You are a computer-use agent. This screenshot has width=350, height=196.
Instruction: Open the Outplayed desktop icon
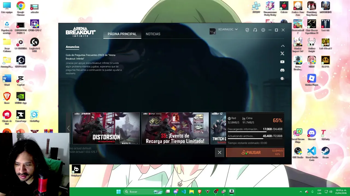pos(76,171)
